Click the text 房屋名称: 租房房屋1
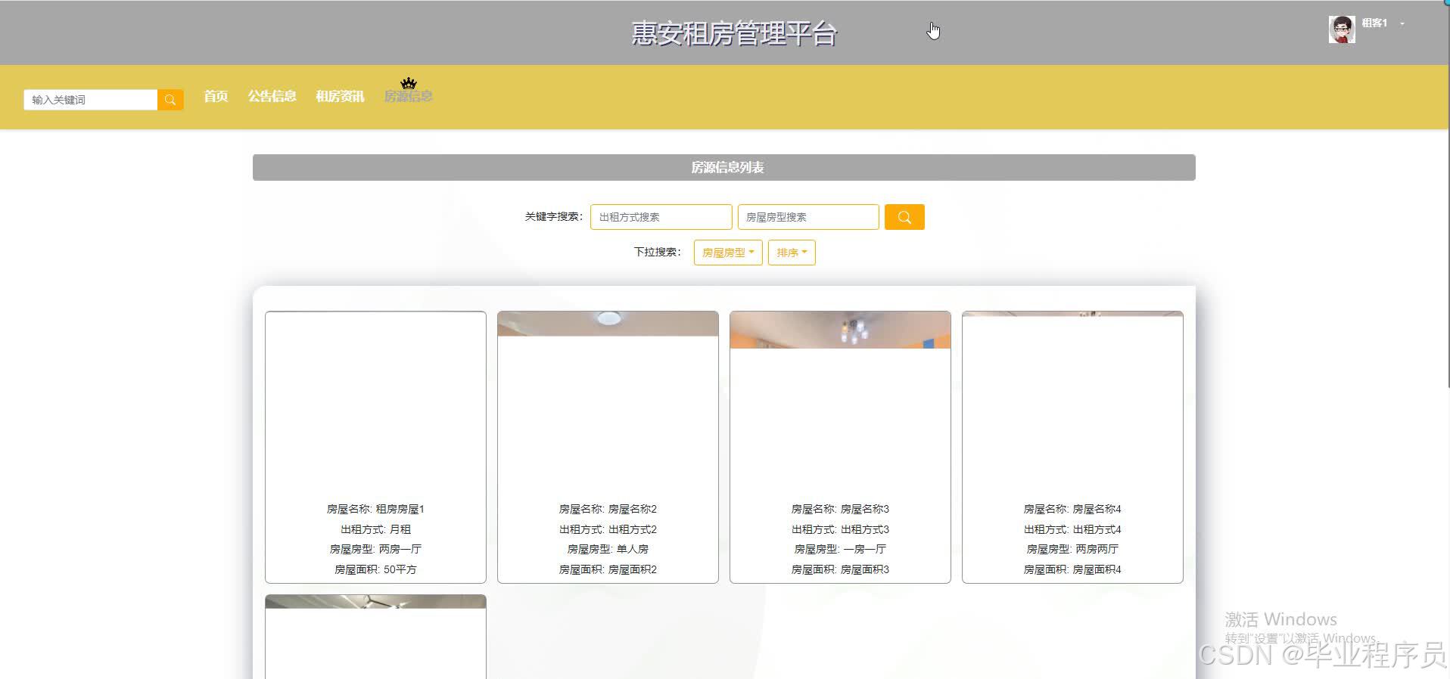This screenshot has height=679, width=1450. coord(375,509)
